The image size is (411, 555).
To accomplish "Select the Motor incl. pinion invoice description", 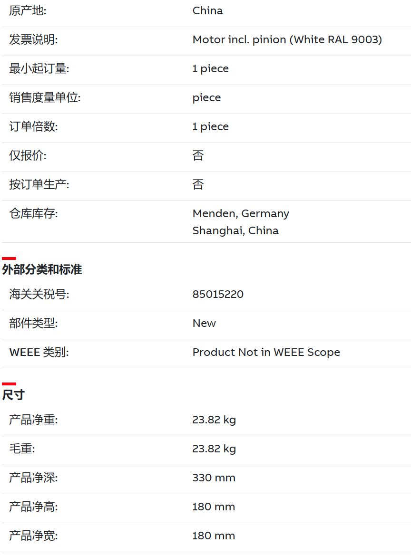I will coord(287,39).
